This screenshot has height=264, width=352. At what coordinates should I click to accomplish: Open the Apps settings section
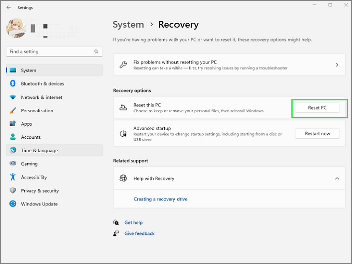coord(26,124)
